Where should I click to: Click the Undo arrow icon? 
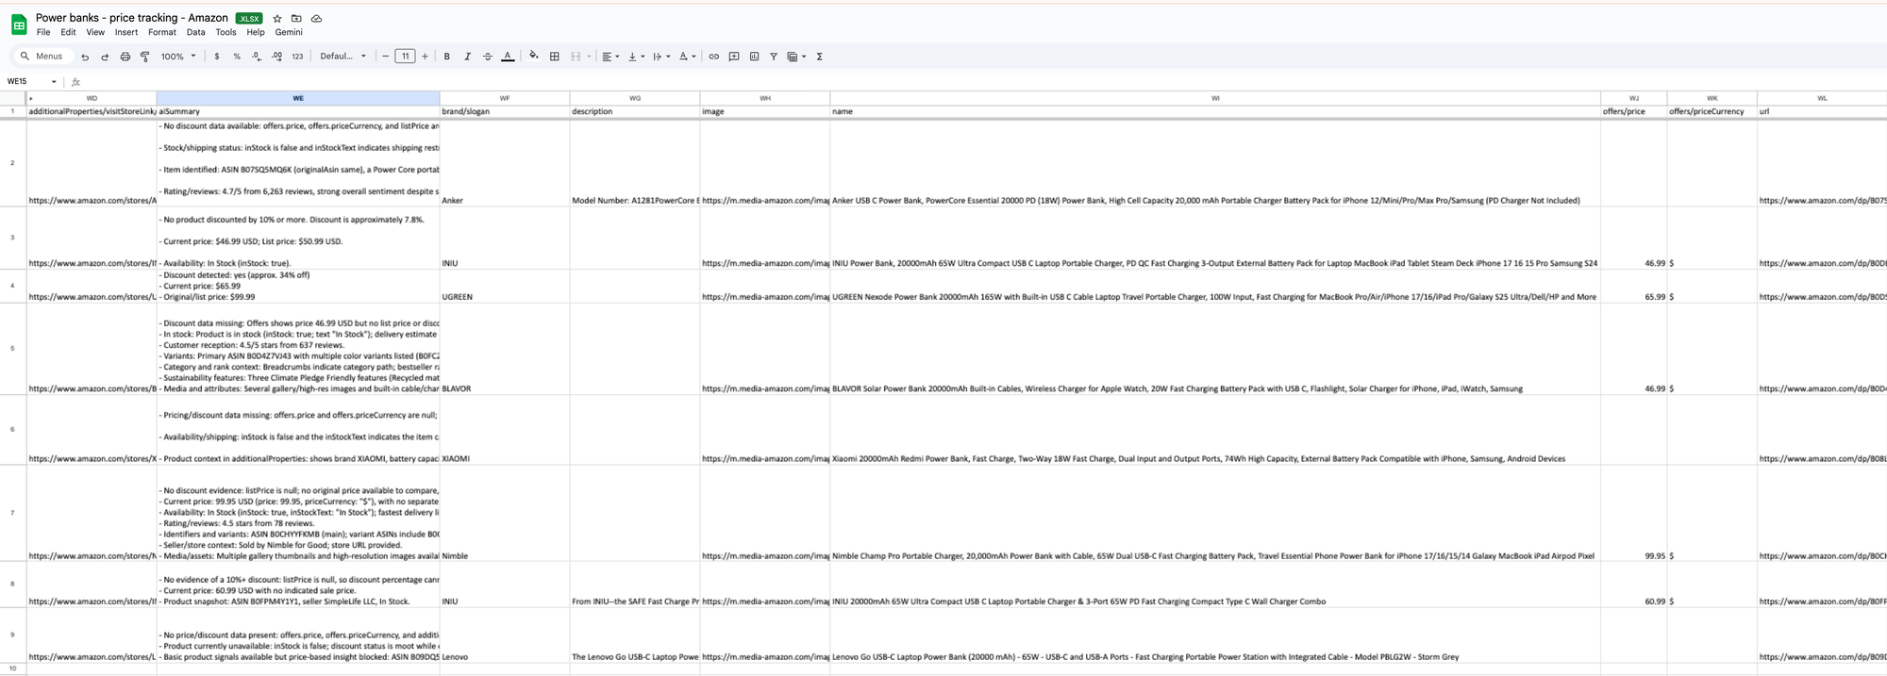pos(85,57)
